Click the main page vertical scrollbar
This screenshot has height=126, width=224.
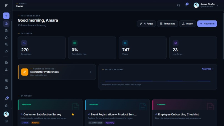[x=223, y=36]
